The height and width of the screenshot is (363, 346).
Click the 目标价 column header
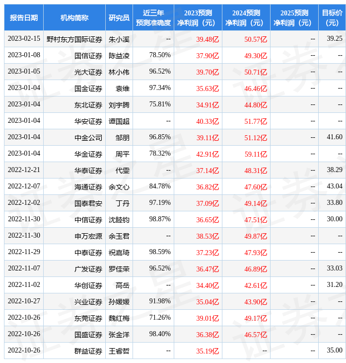[x=332, y=18]
